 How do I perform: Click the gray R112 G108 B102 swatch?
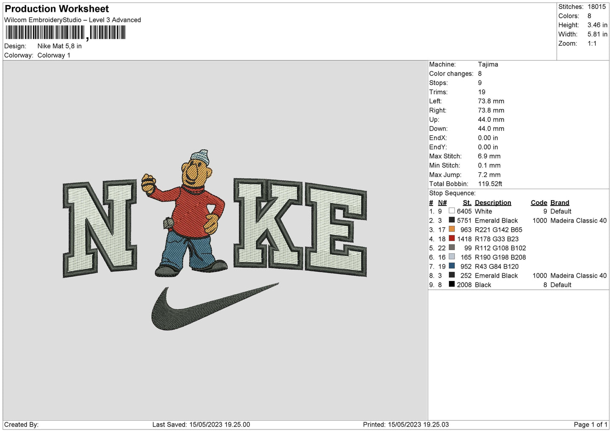pos(451,248)
